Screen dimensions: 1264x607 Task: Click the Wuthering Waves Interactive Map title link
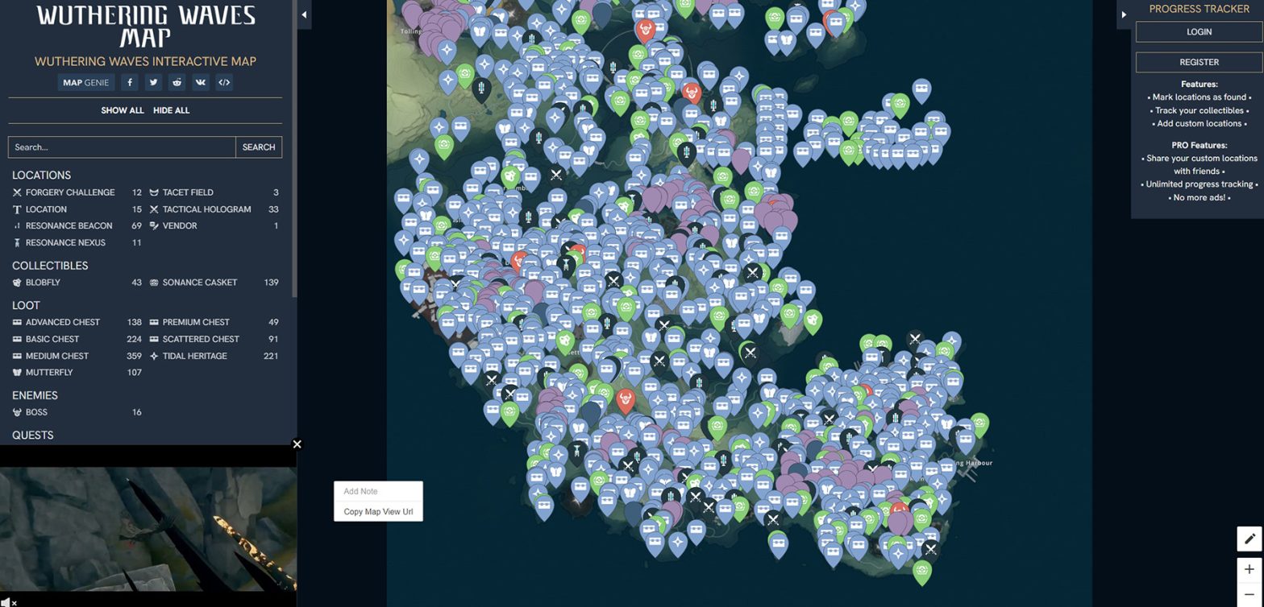pyautogui.click(x=145, y=61)
